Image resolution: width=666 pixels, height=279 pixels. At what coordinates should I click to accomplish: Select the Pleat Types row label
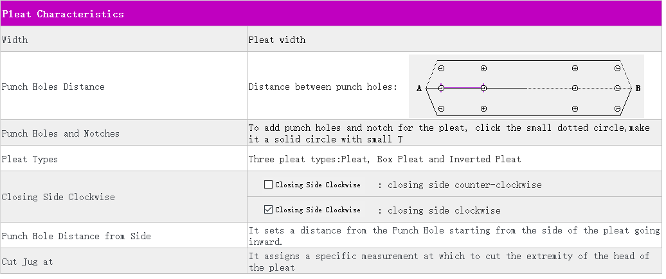coord(29,159)
